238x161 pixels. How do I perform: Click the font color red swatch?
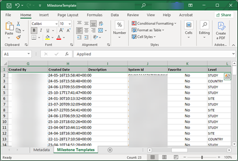point(59,38)
